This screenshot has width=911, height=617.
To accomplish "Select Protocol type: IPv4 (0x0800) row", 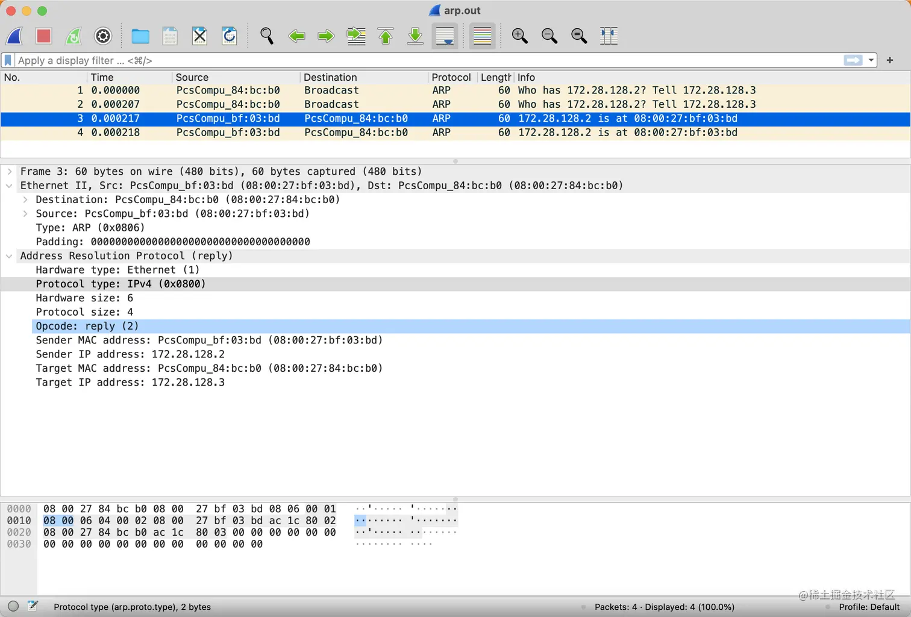I will click(x=456, y=284).
